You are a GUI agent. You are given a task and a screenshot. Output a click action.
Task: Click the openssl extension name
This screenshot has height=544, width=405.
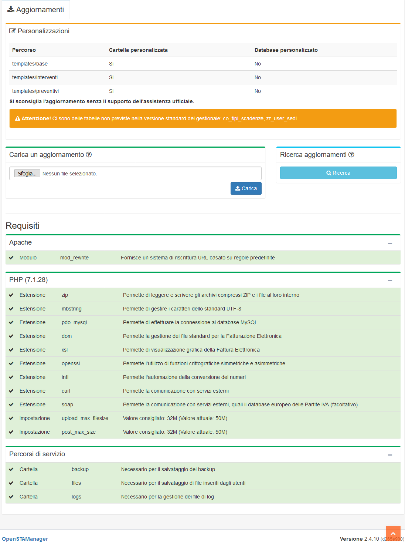click(71, 363)
